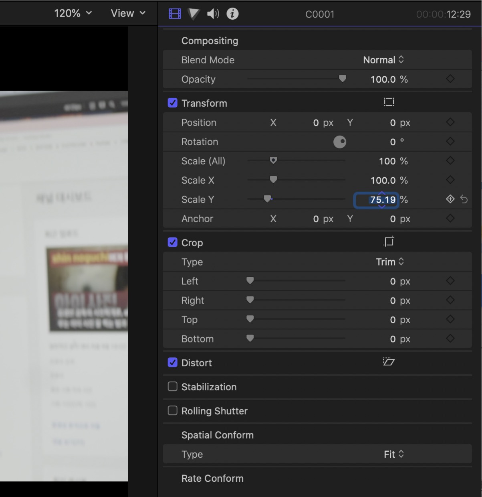Add keyframe for Scale (All)
Screen dimensions: 482x497
tap(450, 160)
